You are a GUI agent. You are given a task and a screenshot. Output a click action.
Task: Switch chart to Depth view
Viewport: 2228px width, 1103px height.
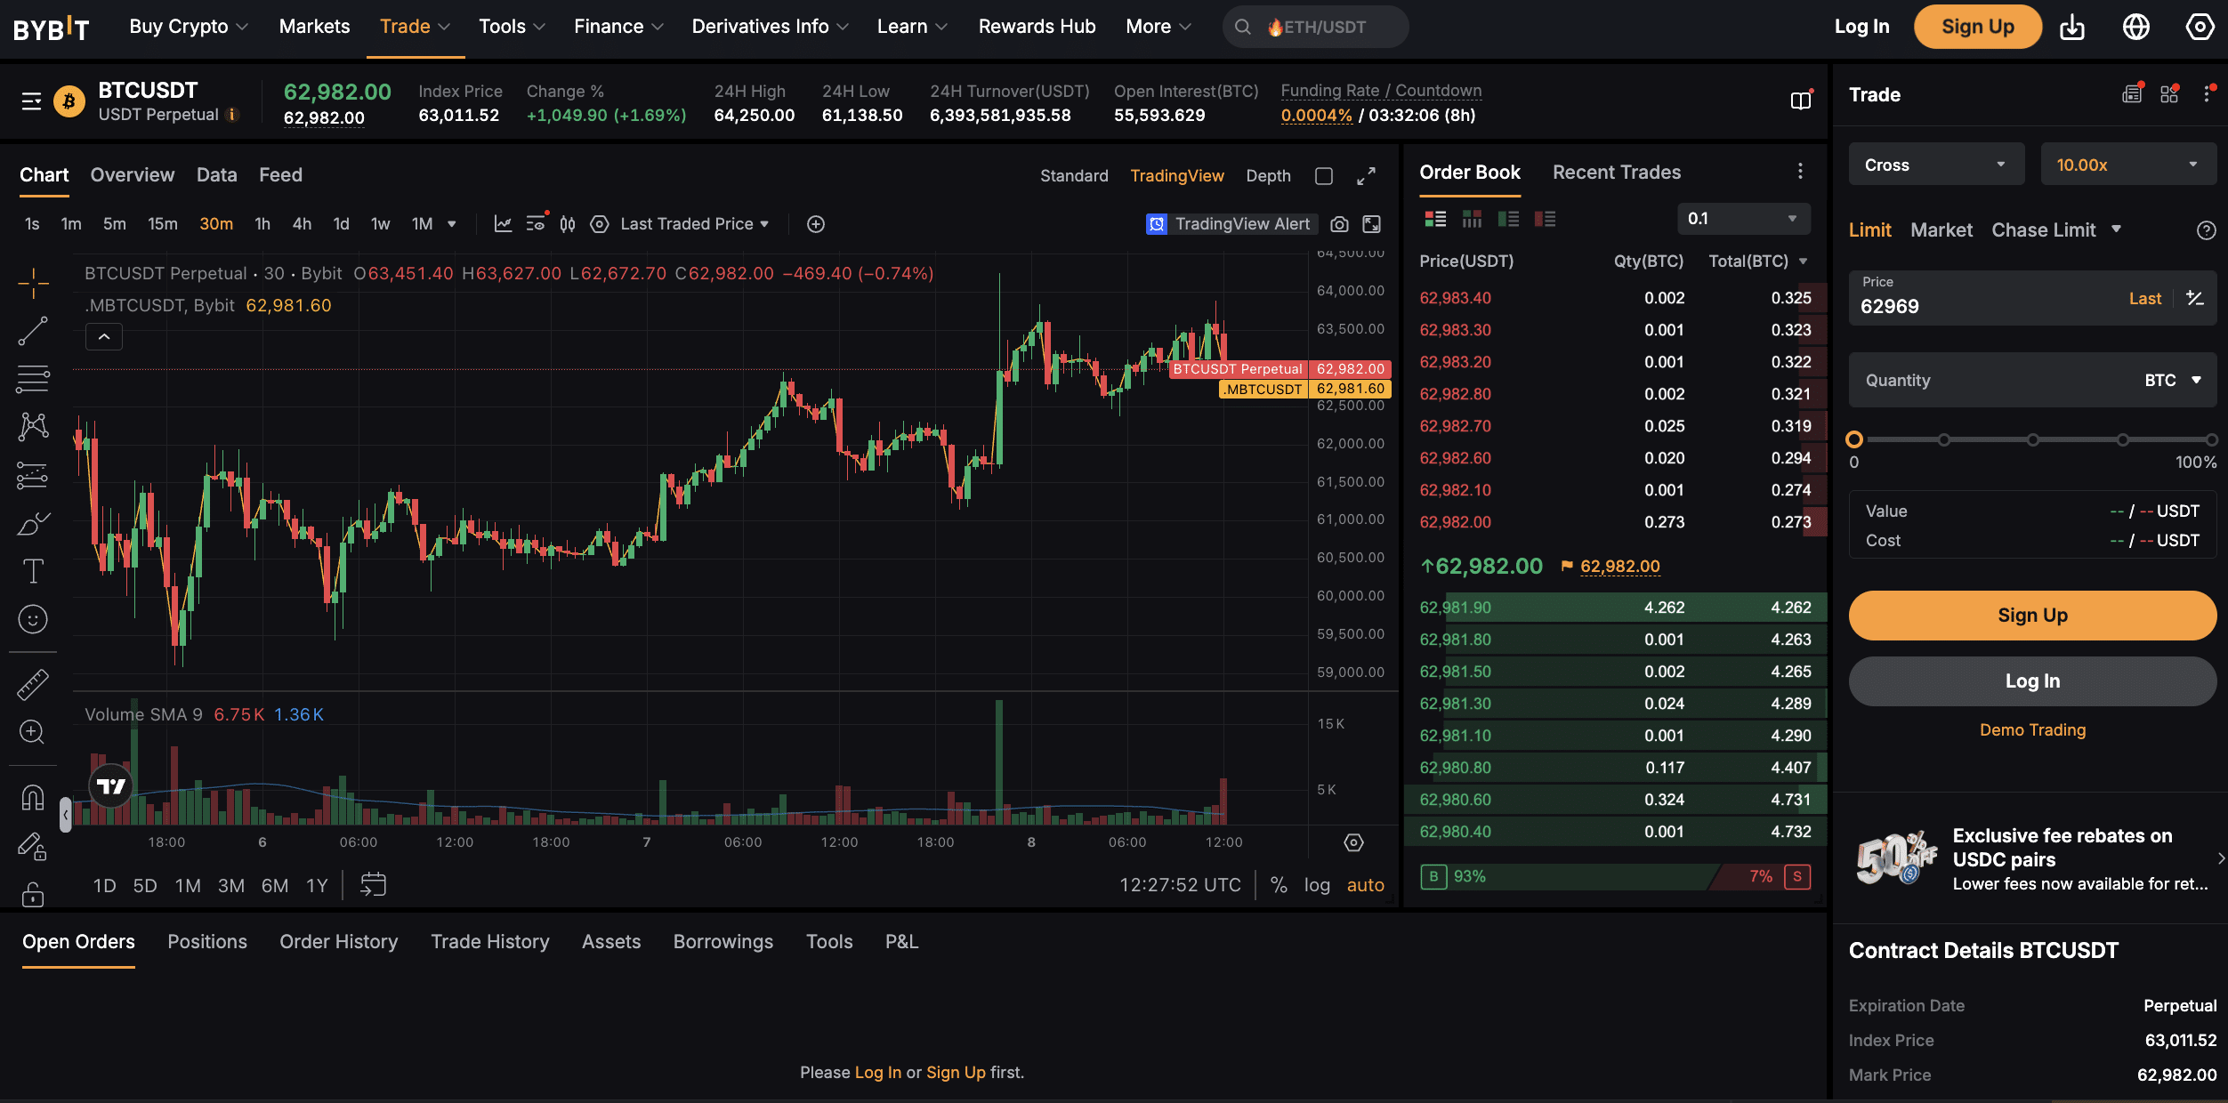click(1268, 176)
